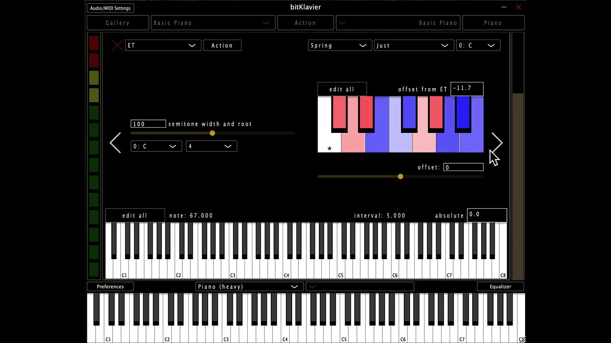This screenshot has height=343, width=611.
Task: Click the Action button beside ET
Action: point(222,45)
